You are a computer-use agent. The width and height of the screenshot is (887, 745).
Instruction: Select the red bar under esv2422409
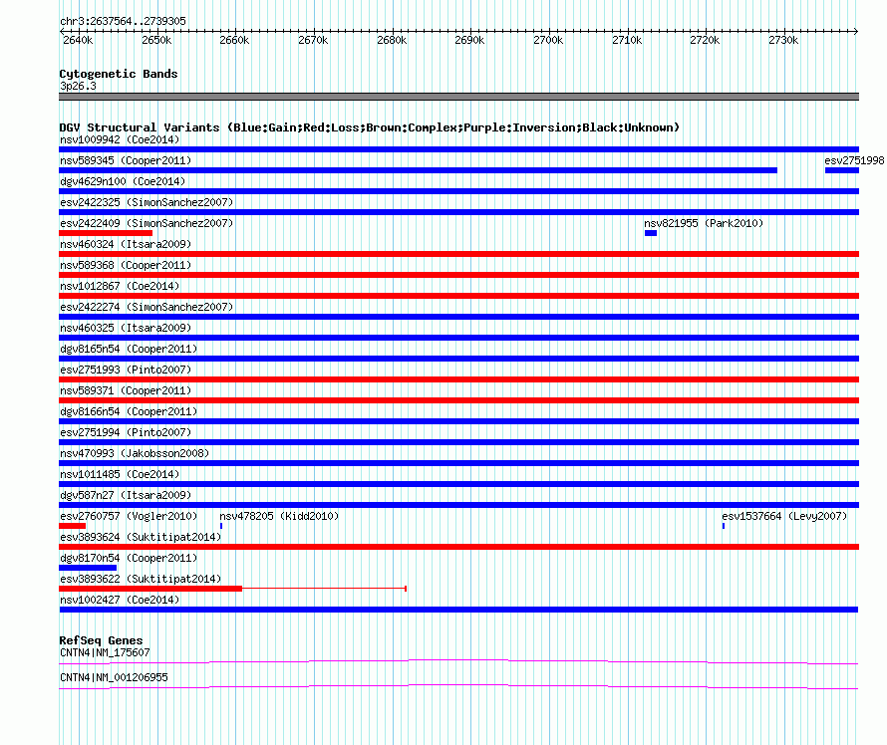coord(106,233)
